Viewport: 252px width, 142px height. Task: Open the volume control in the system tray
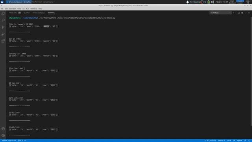tap(213, 2)
